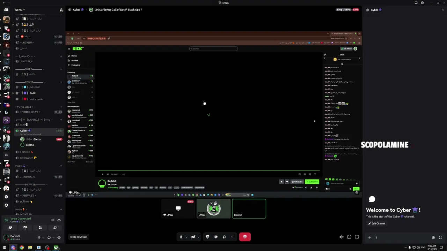This screenshot has height=251, width=447.
Task: Click share your screen icon in call bar
Action: [207, 237]
